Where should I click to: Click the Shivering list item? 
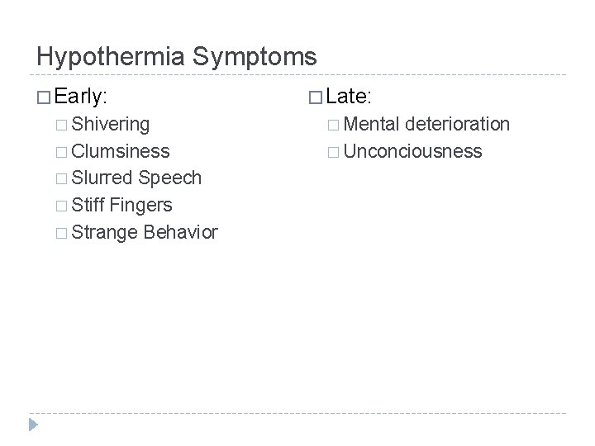click(x=111, y=125)
